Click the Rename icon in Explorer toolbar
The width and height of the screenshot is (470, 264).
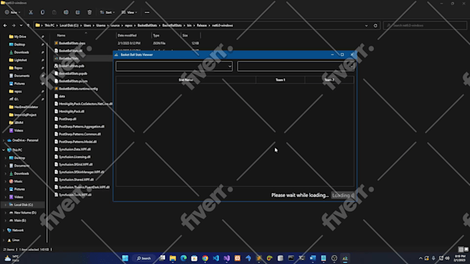point(66,12)
